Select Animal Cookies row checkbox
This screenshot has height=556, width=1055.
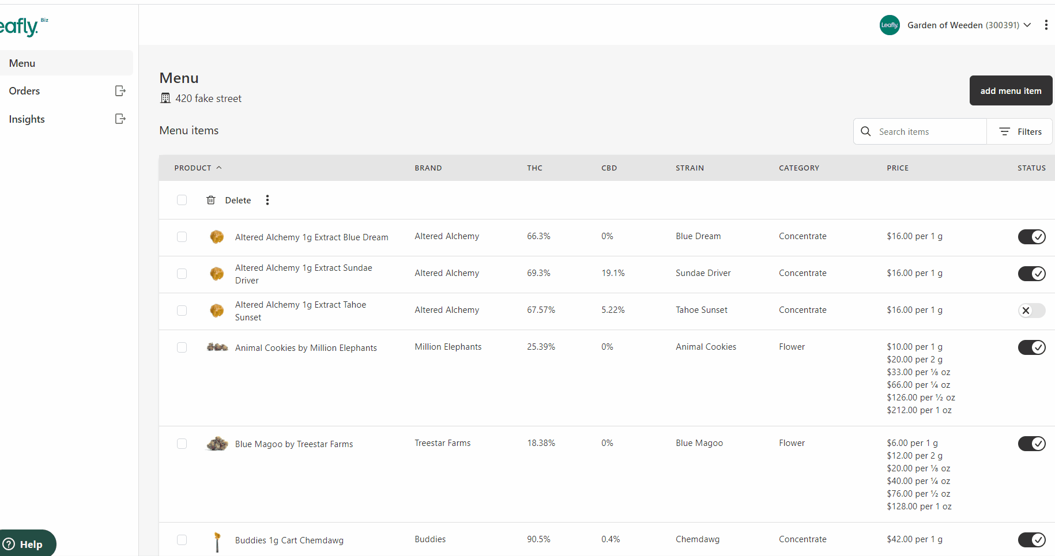coord(182,347)
